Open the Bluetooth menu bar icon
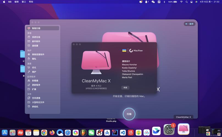This screenshot has height=137, width=222. (x=164, y=2)
